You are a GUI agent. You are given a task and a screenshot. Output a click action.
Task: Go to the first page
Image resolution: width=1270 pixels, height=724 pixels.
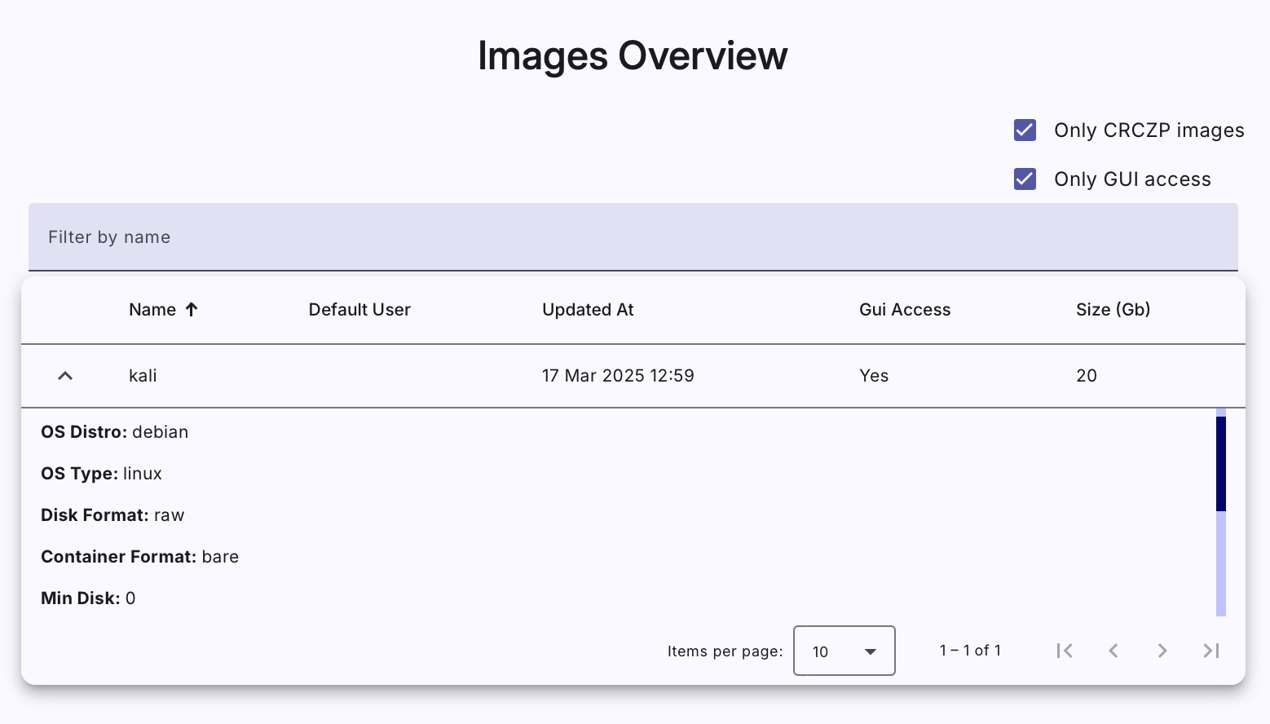[x=1065, y=651]
